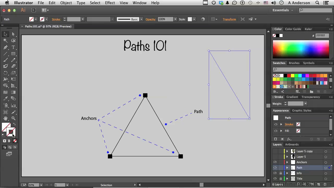The image size is (334, 188).
Task: Click the Swatches panel search field
Action: pos(303,69)
